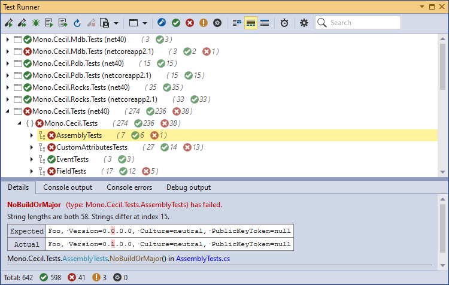The width and height of the screenshot is (449, 285).
Task: Open the window layout dropdown arrow
Action: [146, 23]
